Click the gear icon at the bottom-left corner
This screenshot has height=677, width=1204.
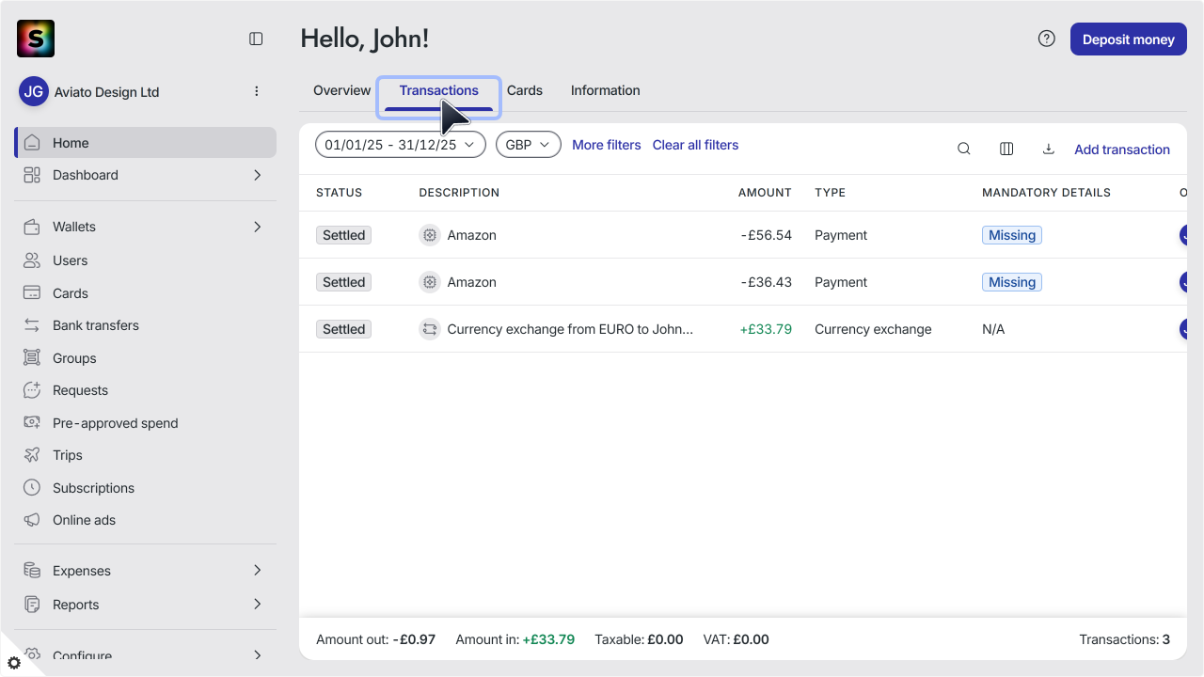(x=13, y=662)
